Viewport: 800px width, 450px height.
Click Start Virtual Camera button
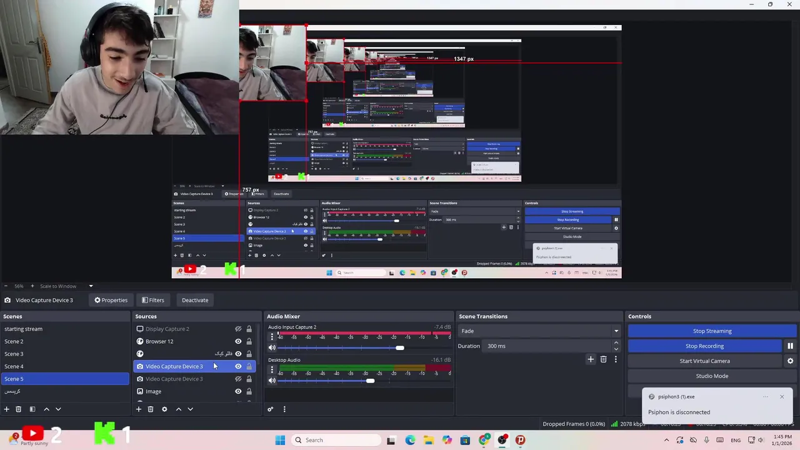[x=704, y=361]
